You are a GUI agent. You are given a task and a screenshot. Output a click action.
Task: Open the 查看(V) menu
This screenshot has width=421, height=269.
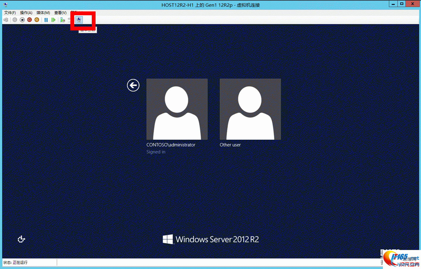(x=60, y=13)
